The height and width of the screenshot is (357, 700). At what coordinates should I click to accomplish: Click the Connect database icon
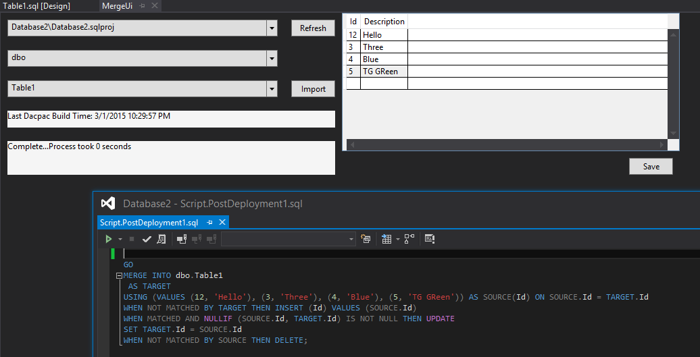pyautogui.click(x=181, y=239)
